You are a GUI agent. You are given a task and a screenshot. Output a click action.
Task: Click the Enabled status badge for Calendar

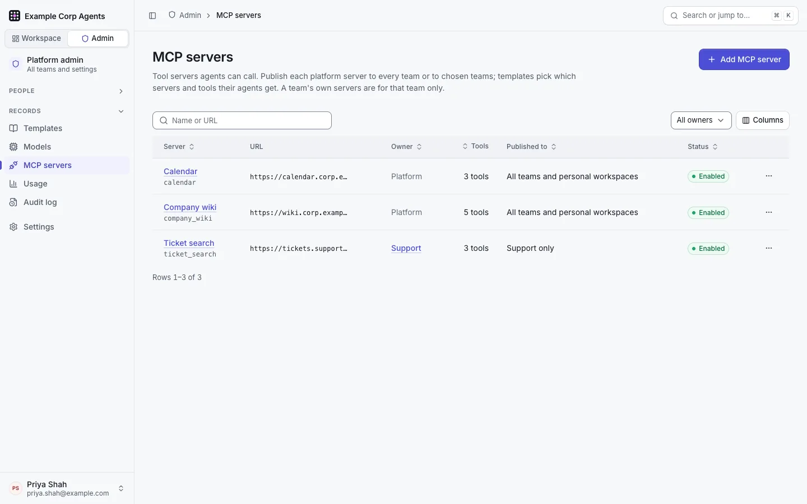(x=708, y=176)
